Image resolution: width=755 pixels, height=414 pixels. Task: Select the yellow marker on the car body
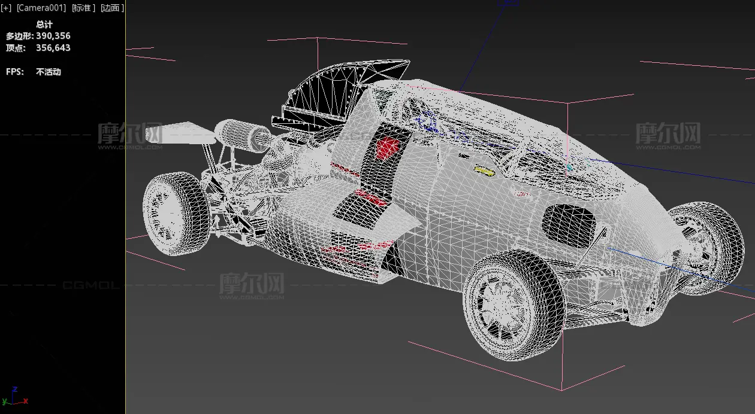[484, 171]
